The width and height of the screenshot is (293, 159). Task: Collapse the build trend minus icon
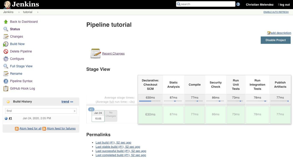[72, 102]
